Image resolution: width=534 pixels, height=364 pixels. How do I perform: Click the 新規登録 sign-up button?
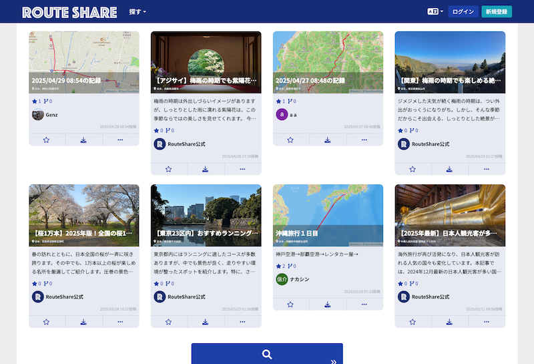pos(497,11)
